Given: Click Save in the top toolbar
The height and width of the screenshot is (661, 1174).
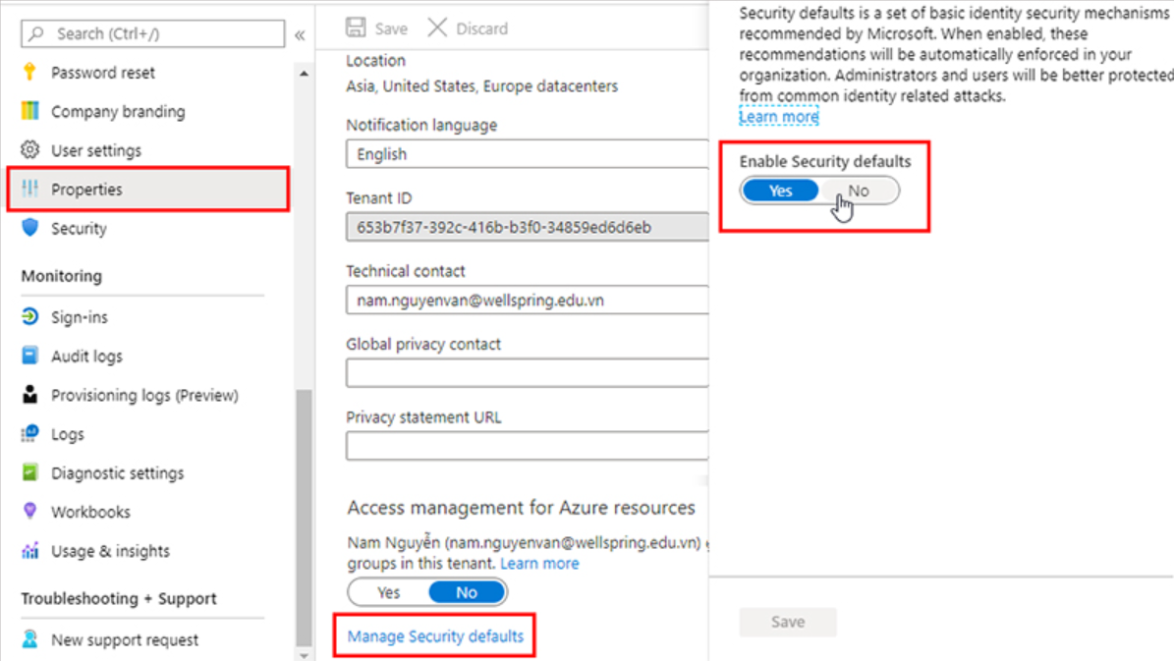Looking at the screenshot, I should 377,28.
